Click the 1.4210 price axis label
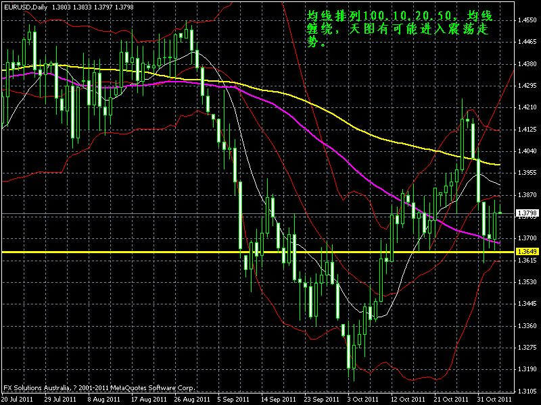 (x=527, y=107)
